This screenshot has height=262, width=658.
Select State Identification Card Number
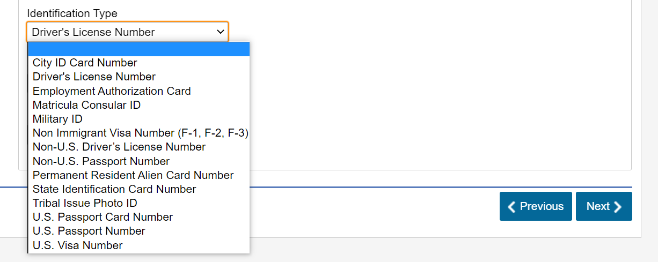(x=139, y=189)
